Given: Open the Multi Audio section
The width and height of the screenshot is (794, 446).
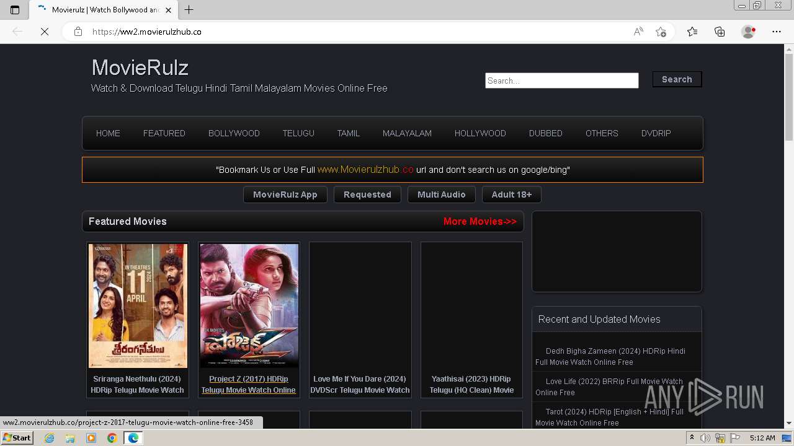Looking at the screenshot, I should 441,195.
